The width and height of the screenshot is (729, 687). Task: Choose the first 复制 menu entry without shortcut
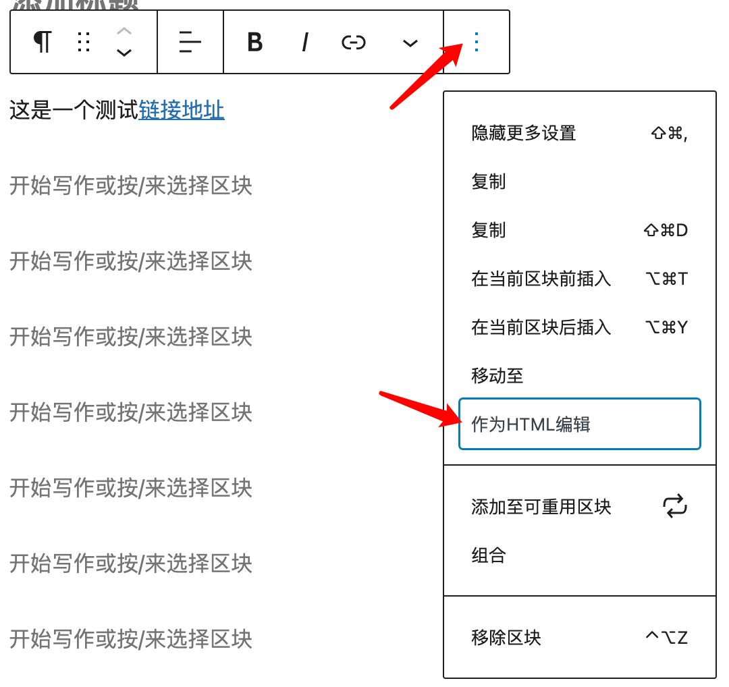pyautogui.click(x=579, y=182)
